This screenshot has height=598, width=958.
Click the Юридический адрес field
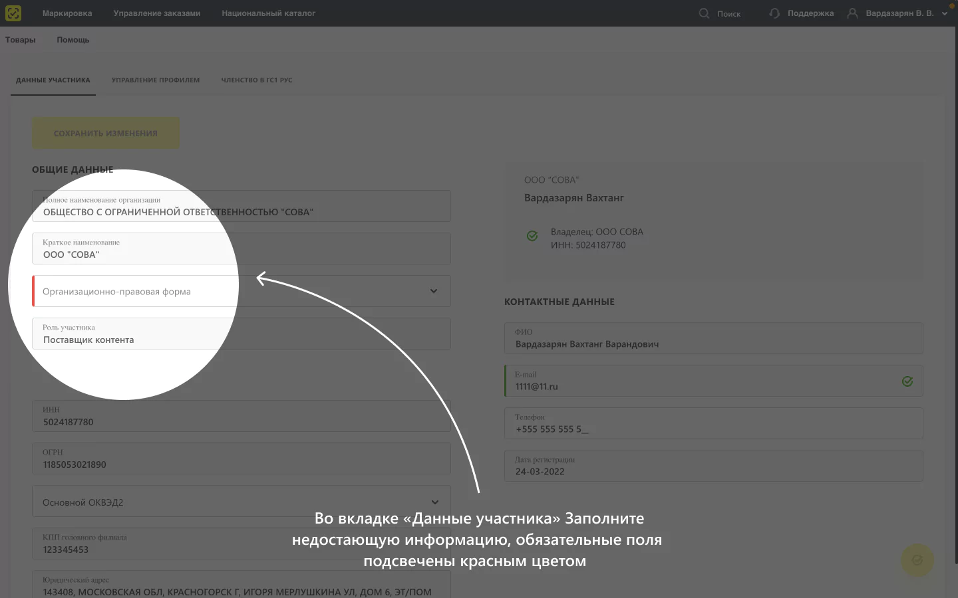(x=241, y=584)
